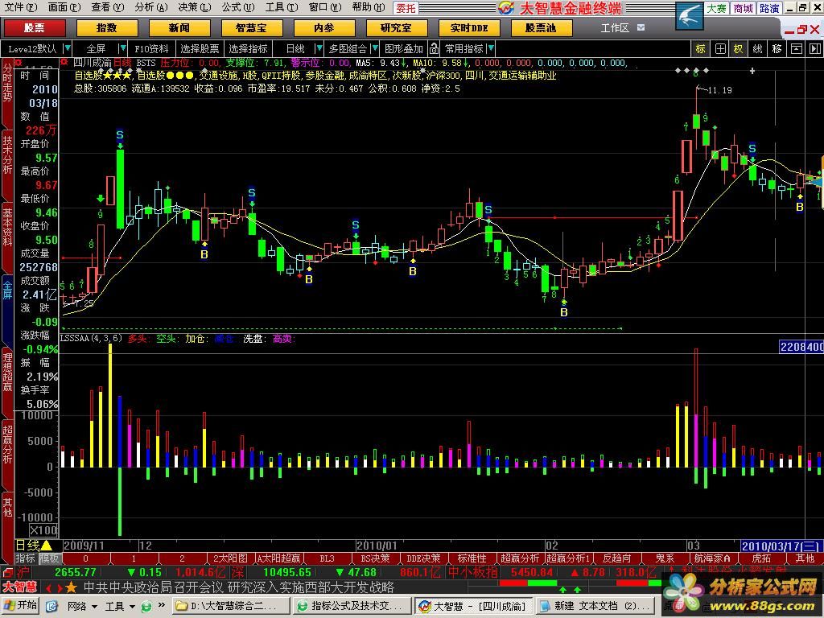Click the red gear icon above the info panel
824x618 pixels.
tap(8, 62)
